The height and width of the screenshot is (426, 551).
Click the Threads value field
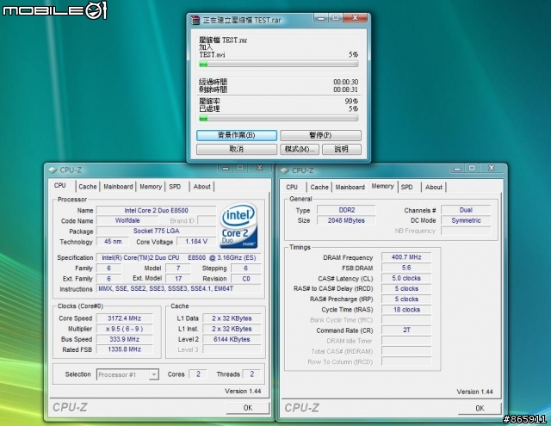[251, 374]
